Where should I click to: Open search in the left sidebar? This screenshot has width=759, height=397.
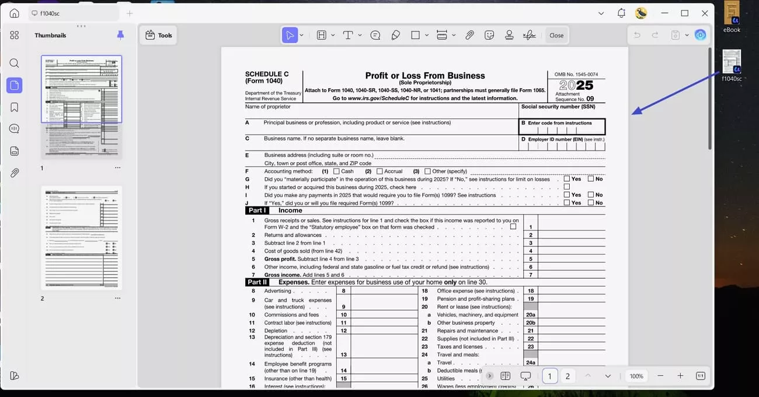click(14, 63)
